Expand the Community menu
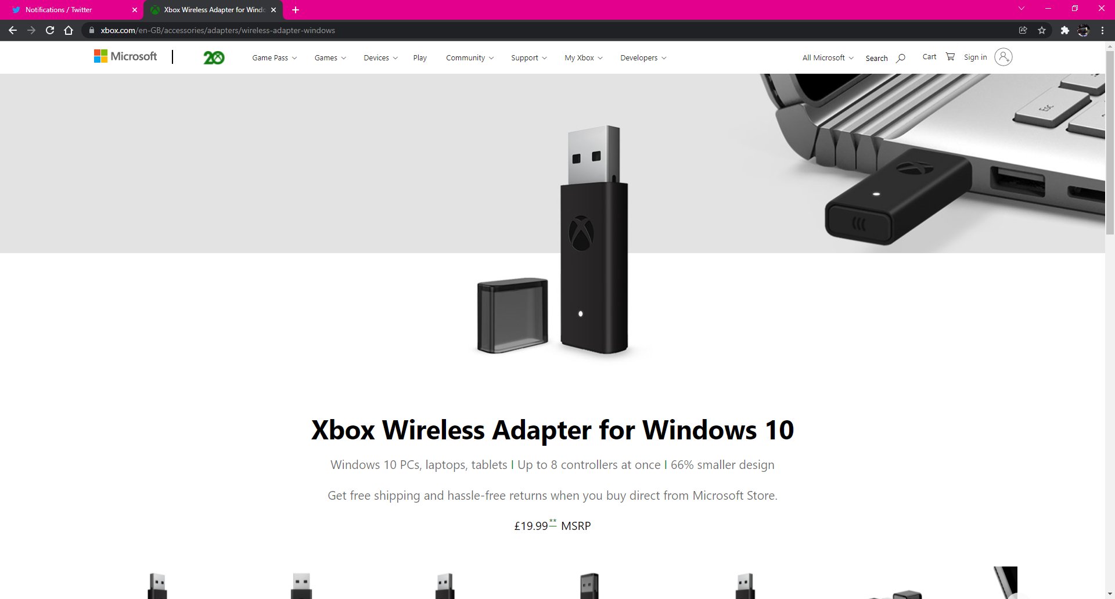Viewport: 1115px width, 599px height. coord(470,57)
